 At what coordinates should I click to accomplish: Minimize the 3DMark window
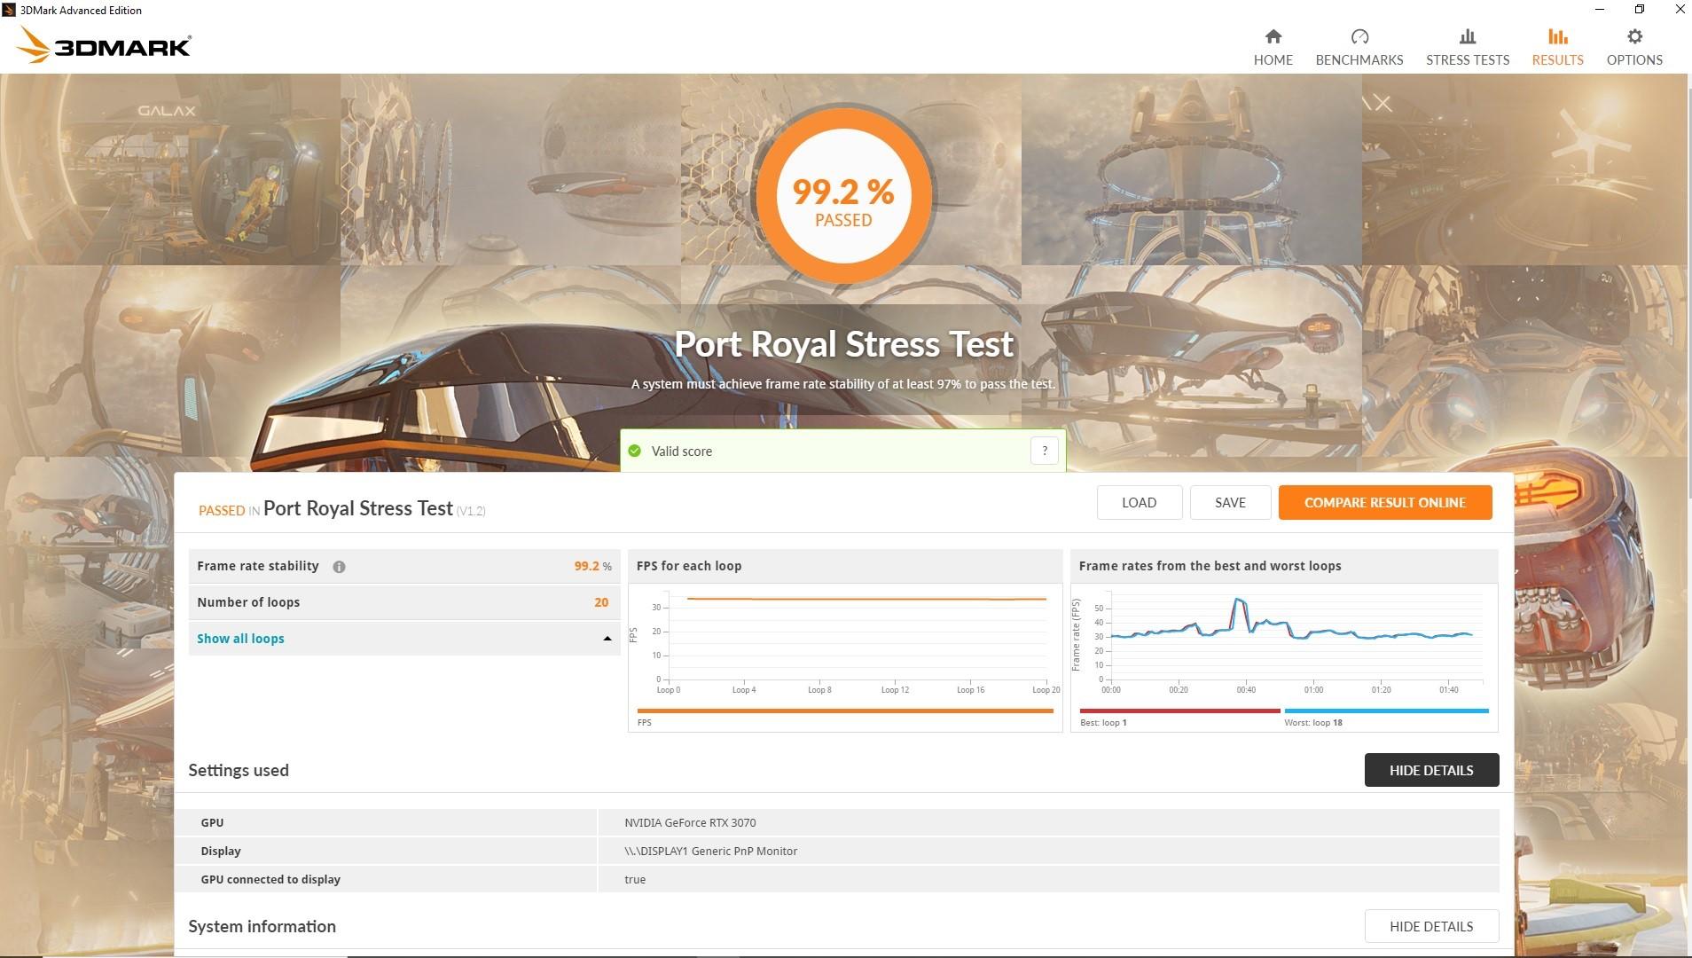click(1600, 10)
